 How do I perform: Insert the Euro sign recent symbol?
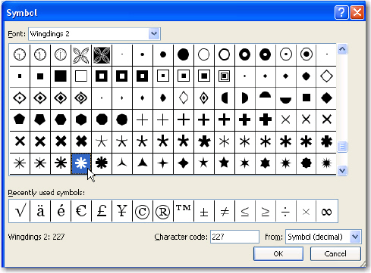coord(81,210)
